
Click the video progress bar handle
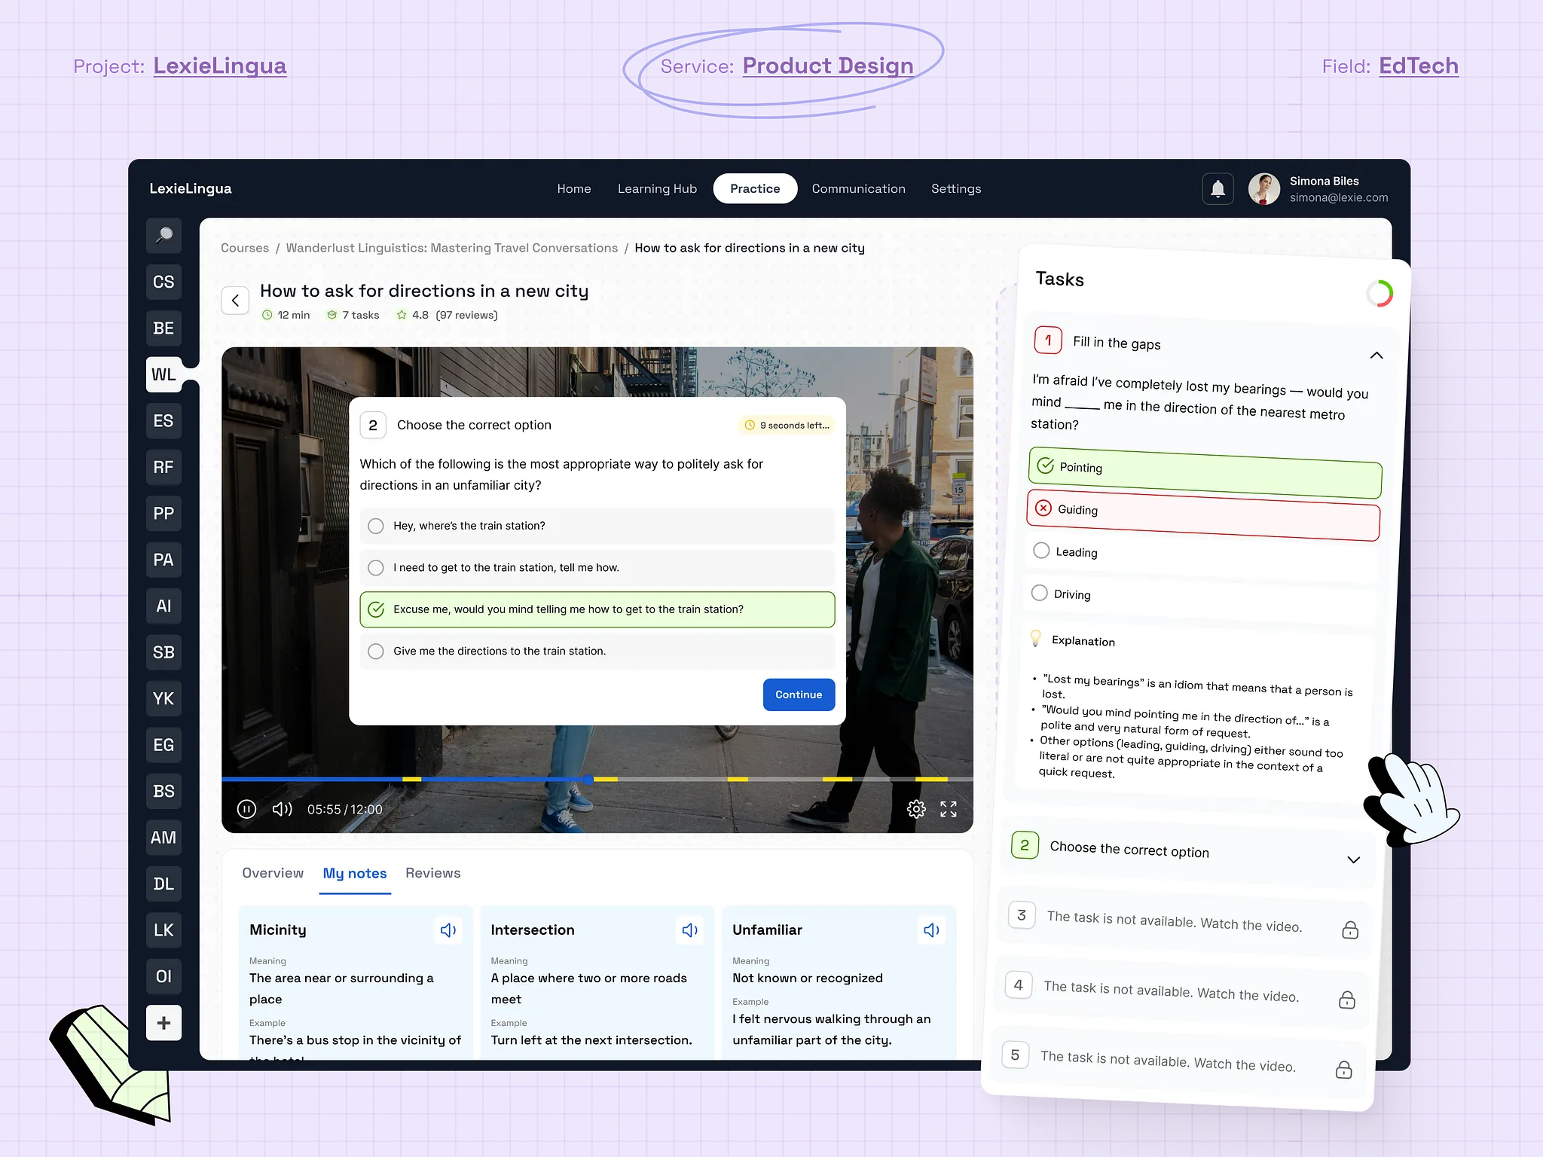tap(588, 779)
